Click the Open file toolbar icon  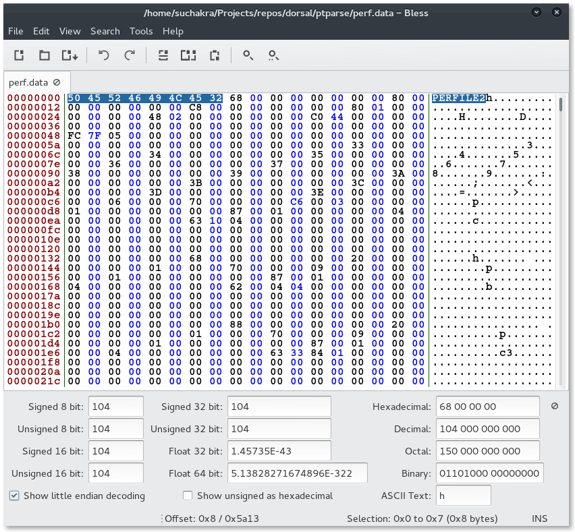[45, 55]
